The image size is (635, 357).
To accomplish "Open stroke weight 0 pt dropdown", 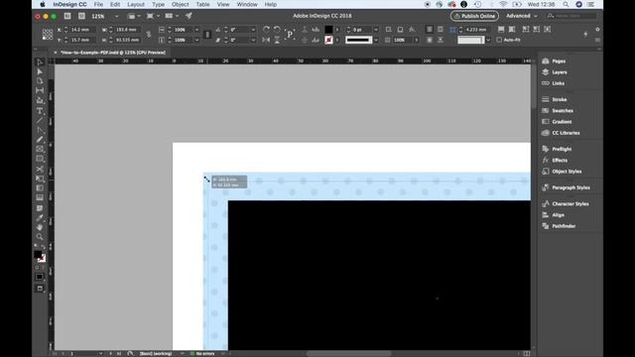I will pos(376,30).
